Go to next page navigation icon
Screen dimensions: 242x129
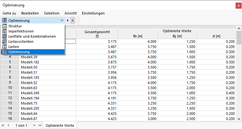(x=34, y=125)
